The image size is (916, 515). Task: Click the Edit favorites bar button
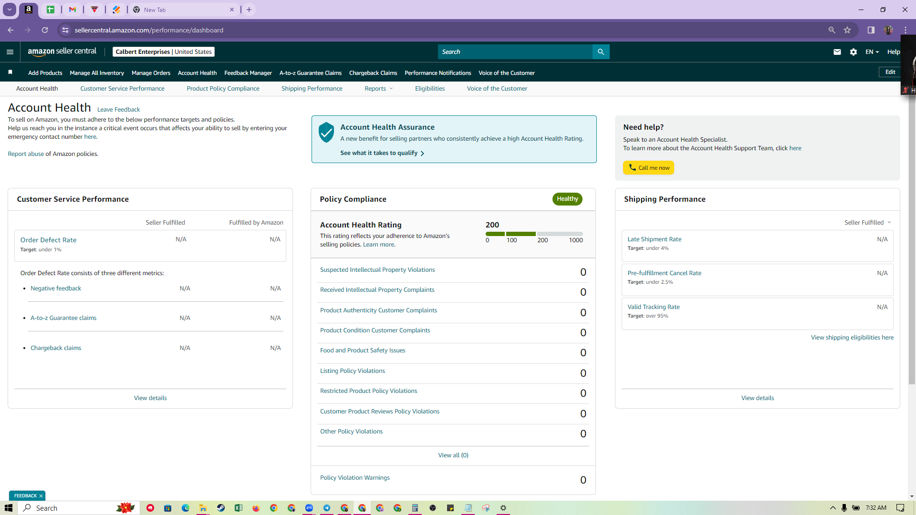click(890, 72)
